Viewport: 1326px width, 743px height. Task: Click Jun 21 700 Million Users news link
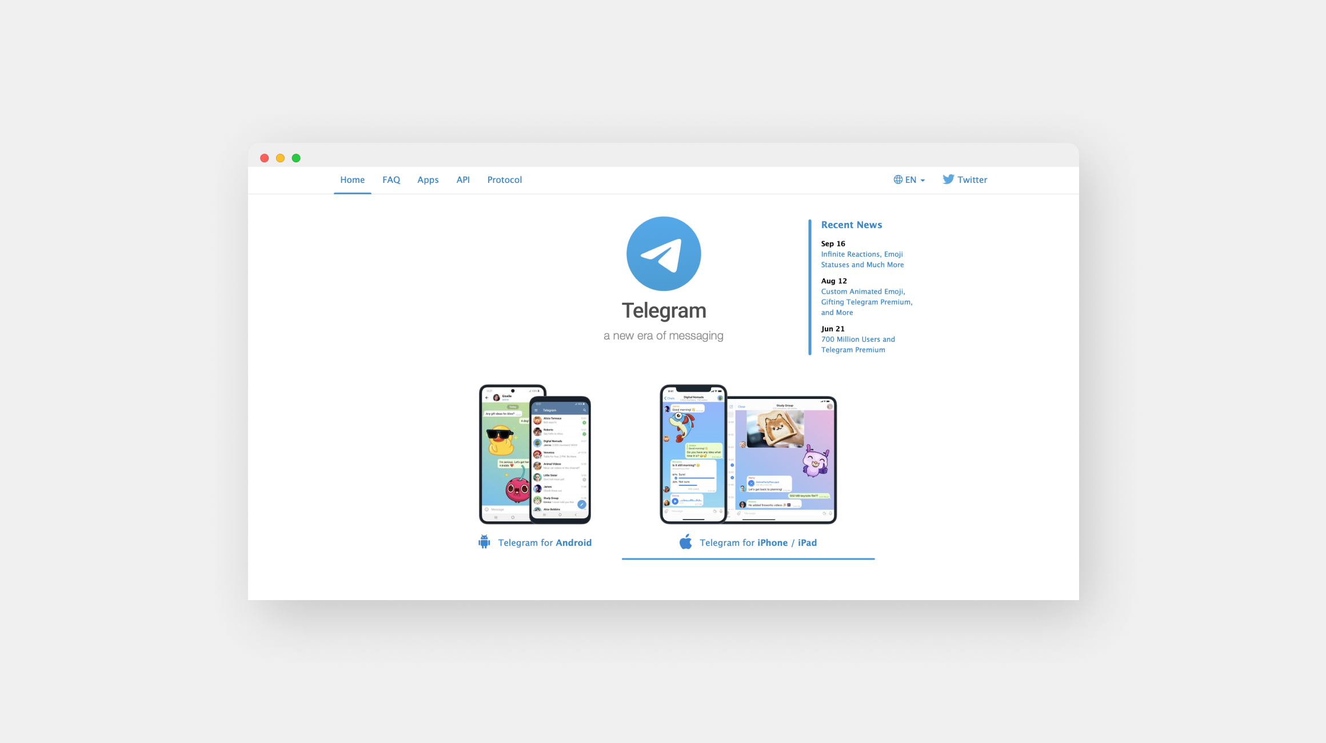[x=858, y=344]
